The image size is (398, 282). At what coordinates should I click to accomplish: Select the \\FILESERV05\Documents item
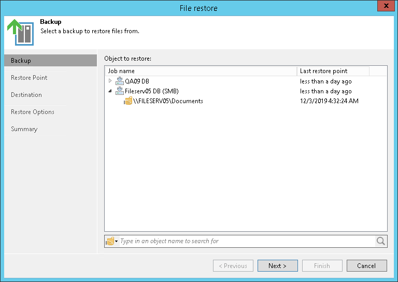[168, 101]
